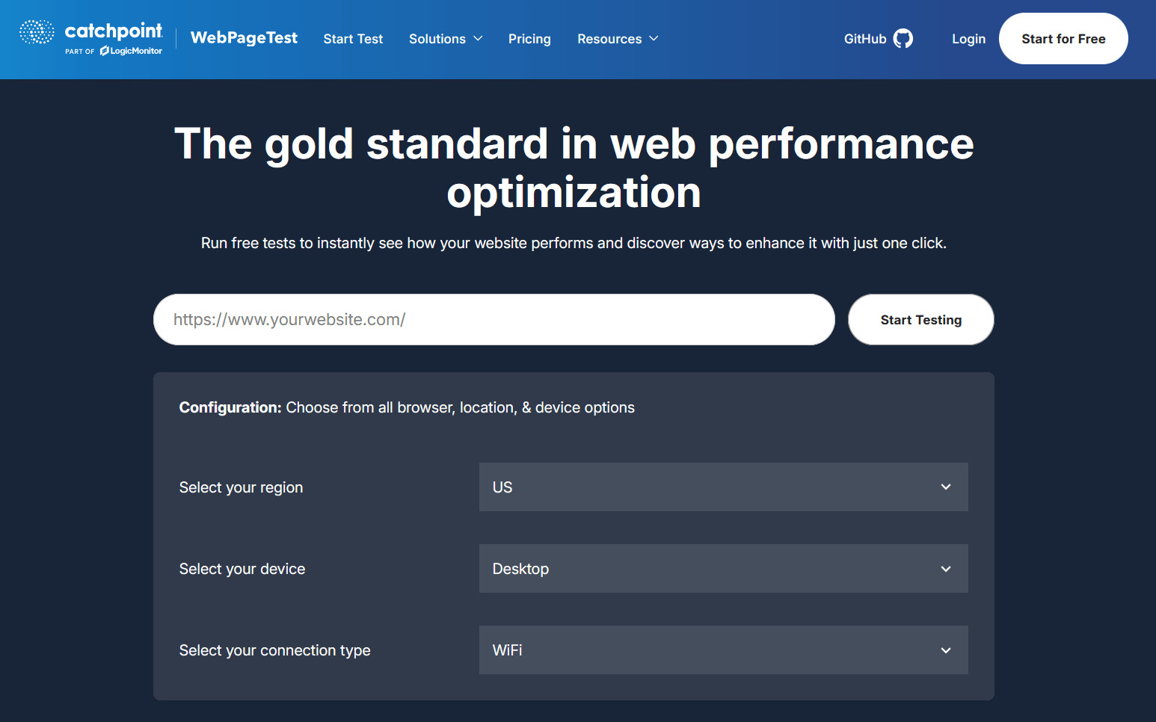The height and width of the screenshot is (722, 1156).
Task: Click the Start for Free button
Action: pyautogui.click(x=1063, y=38)
